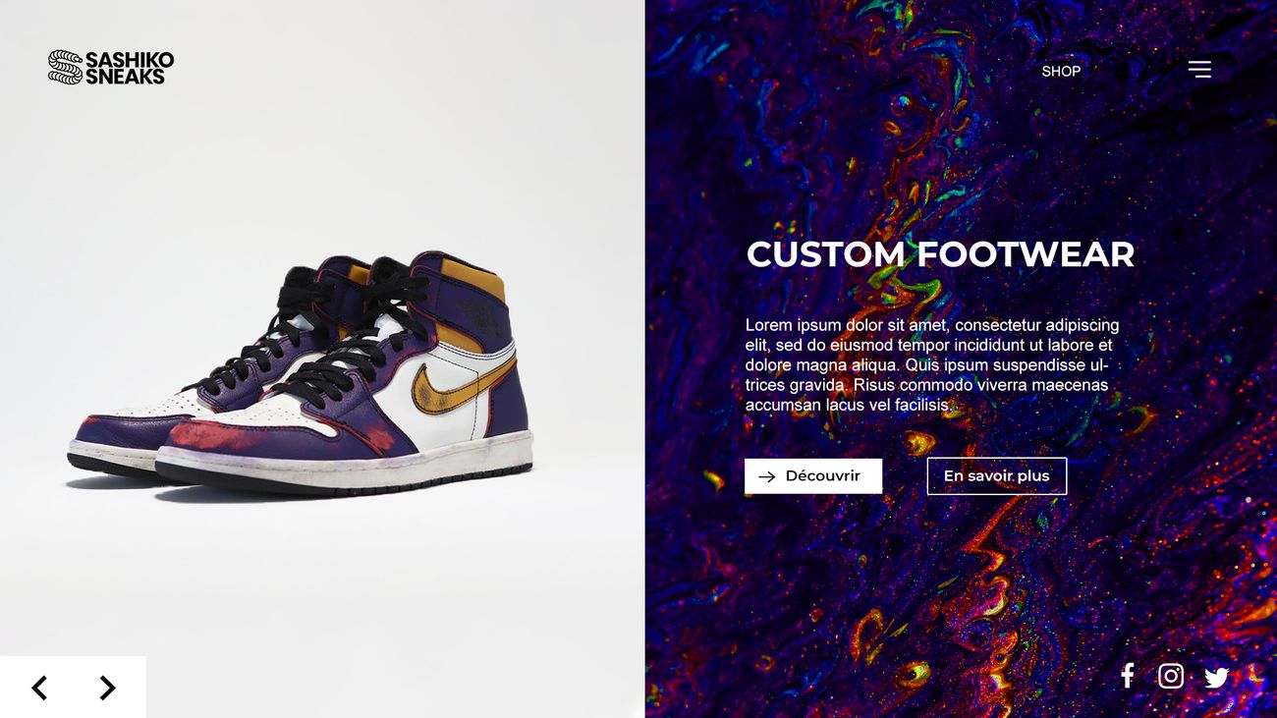
Task: Open the SHOP navigation link
Action: tap(1061, 71)
